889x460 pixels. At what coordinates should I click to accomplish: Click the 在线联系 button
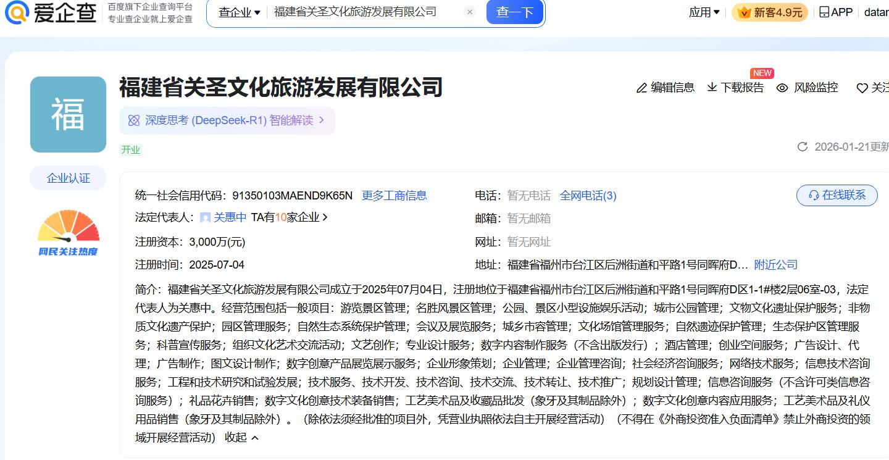(837, 195)
